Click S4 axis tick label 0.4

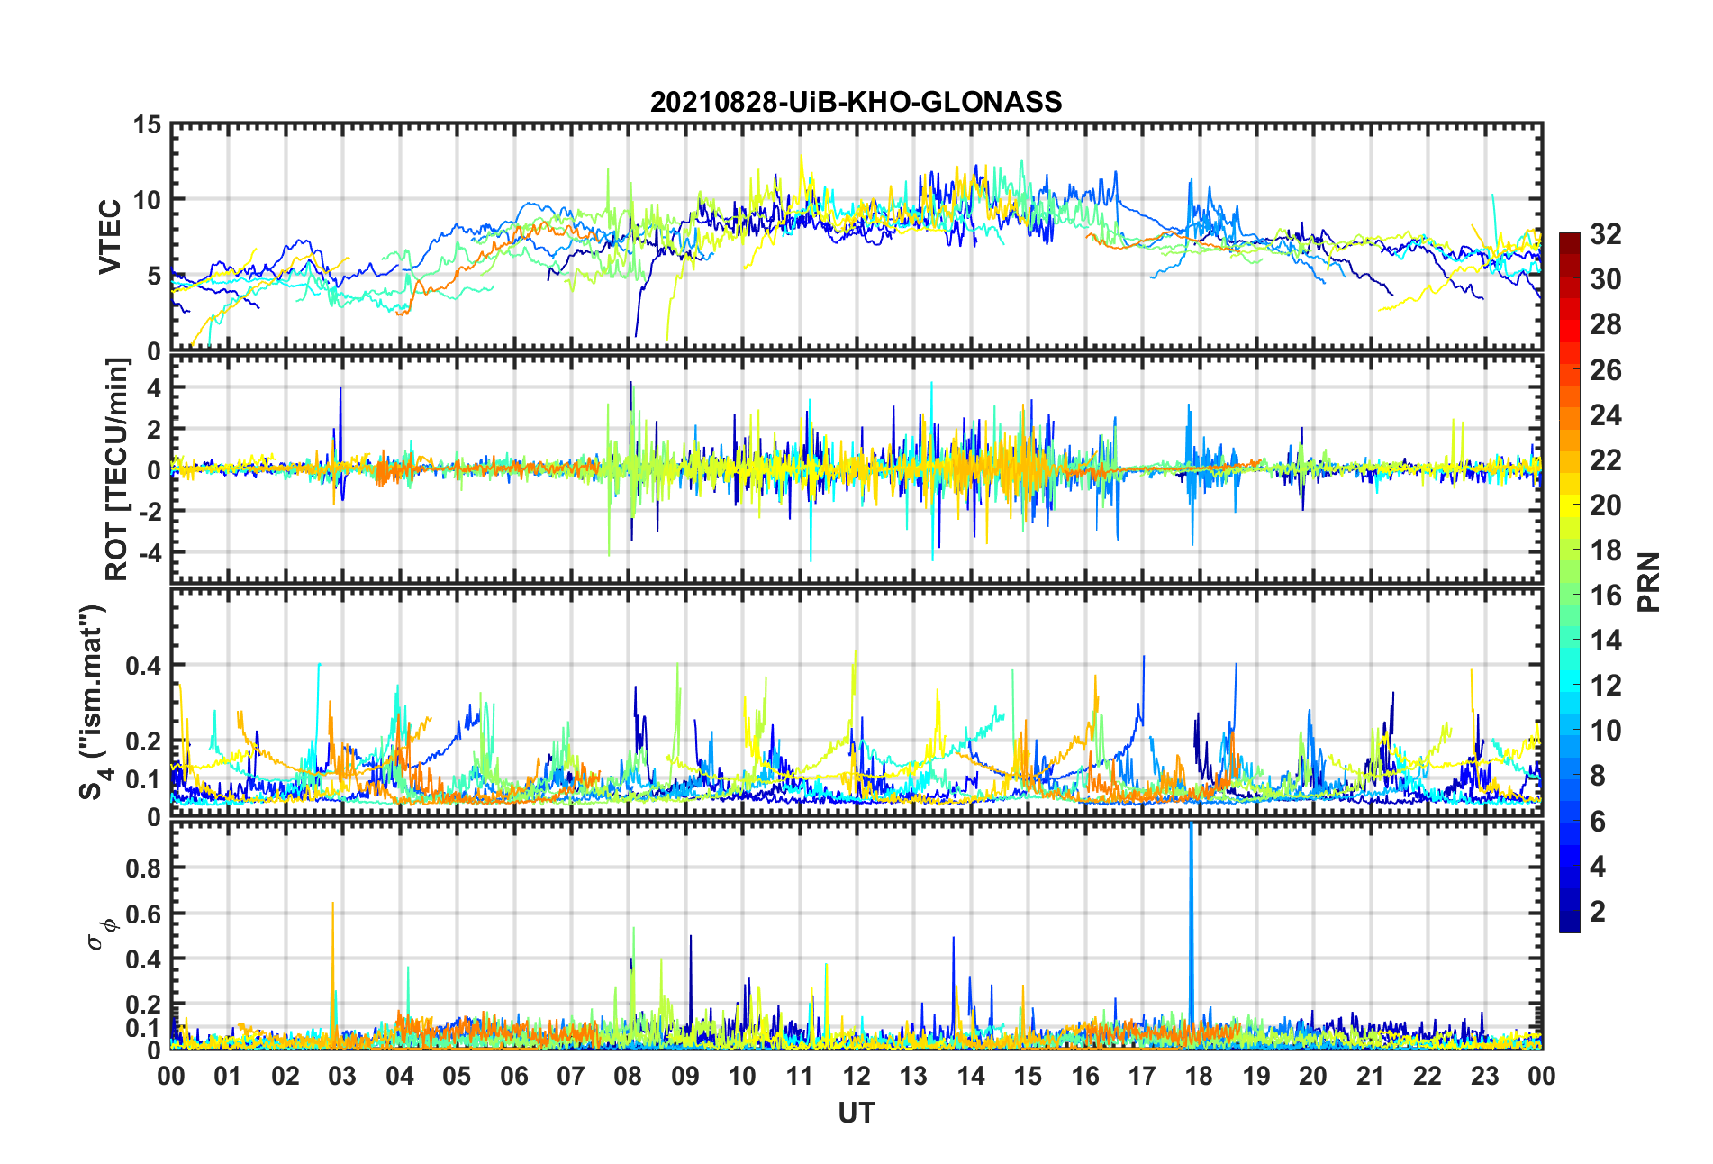click(143, 666)
